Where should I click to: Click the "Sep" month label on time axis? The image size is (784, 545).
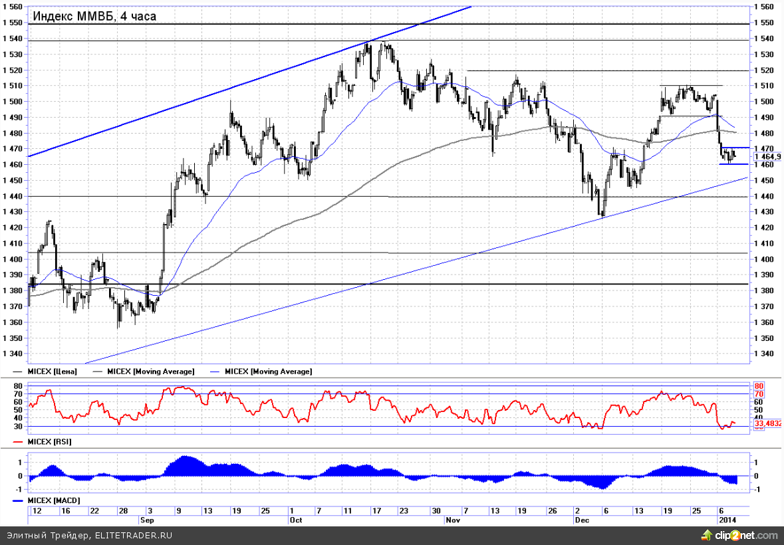(x=148, y=520)
